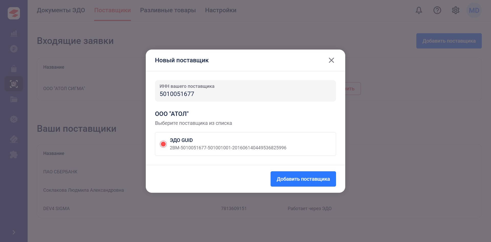The height and width of the screenshot is (242, 491).
Task: Expand the sidebar with the chevron arrow
Action: point(14,232)
